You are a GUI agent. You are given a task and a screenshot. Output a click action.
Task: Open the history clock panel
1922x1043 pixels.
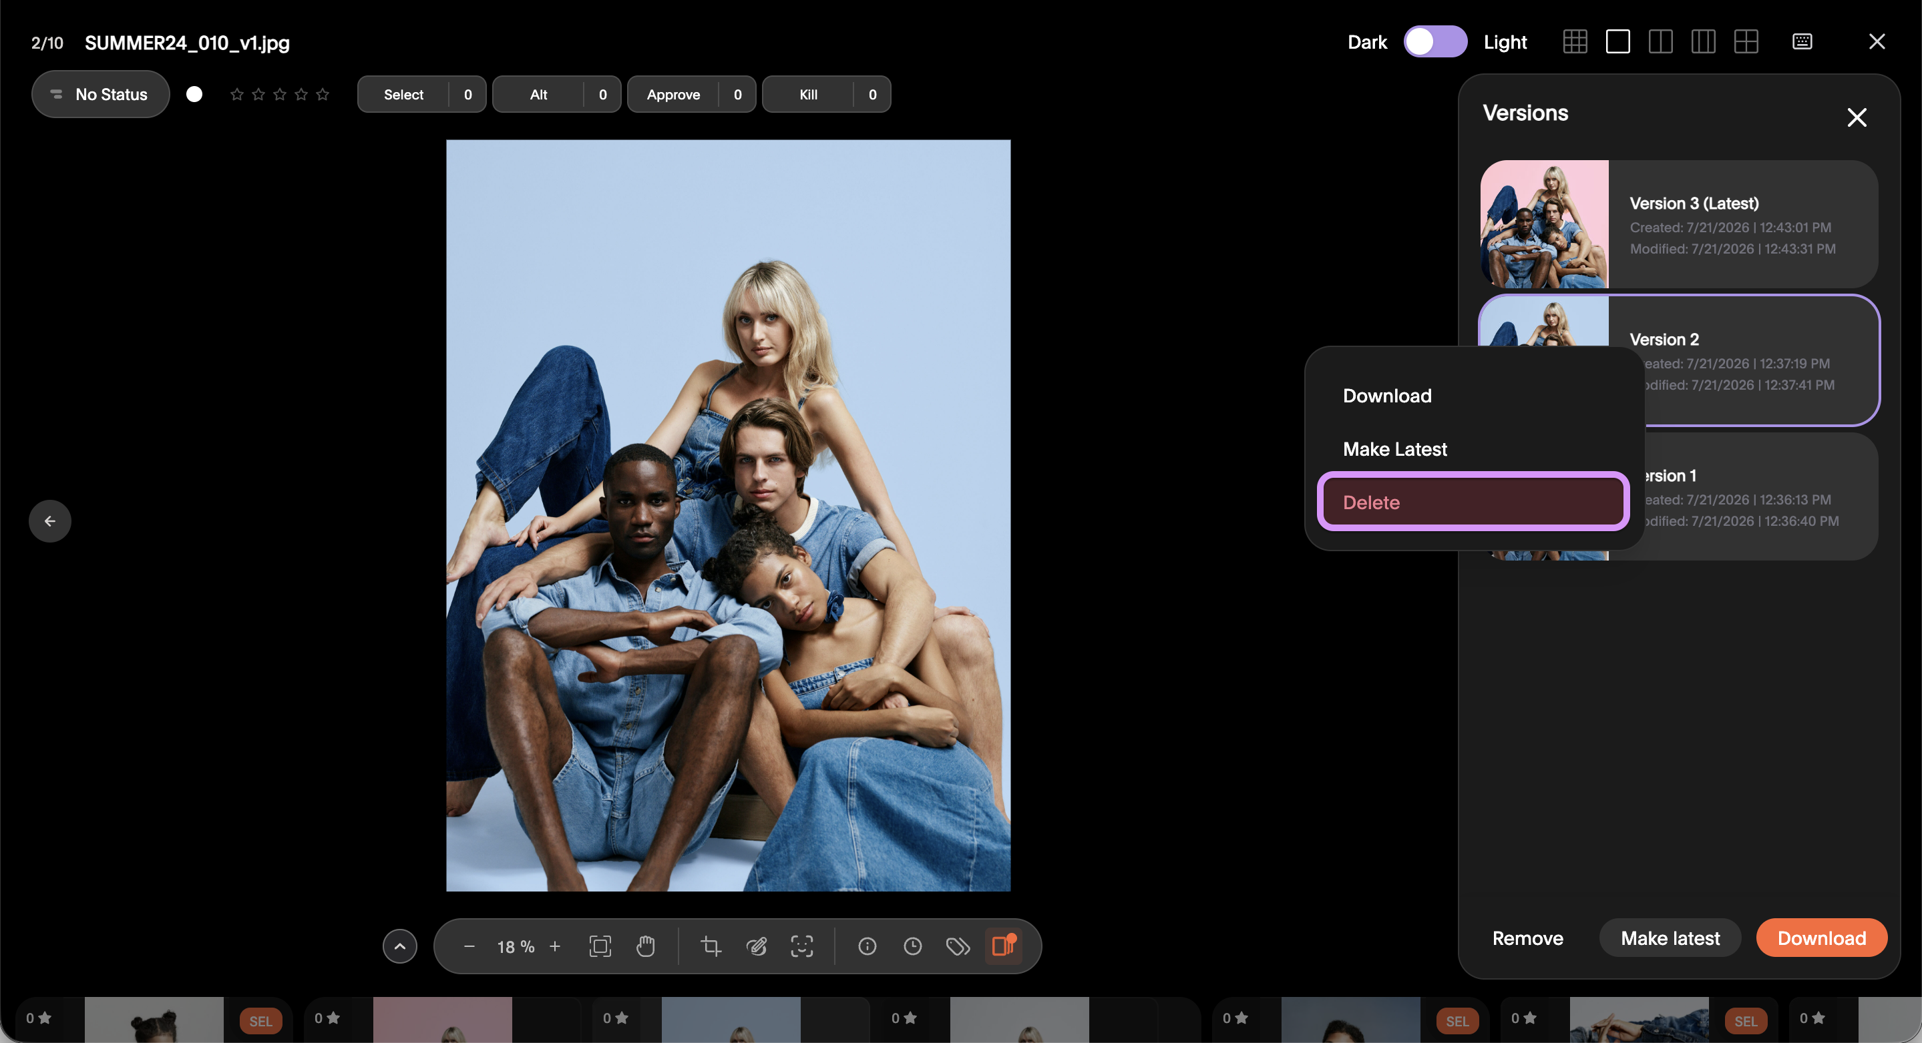[912, 946]
